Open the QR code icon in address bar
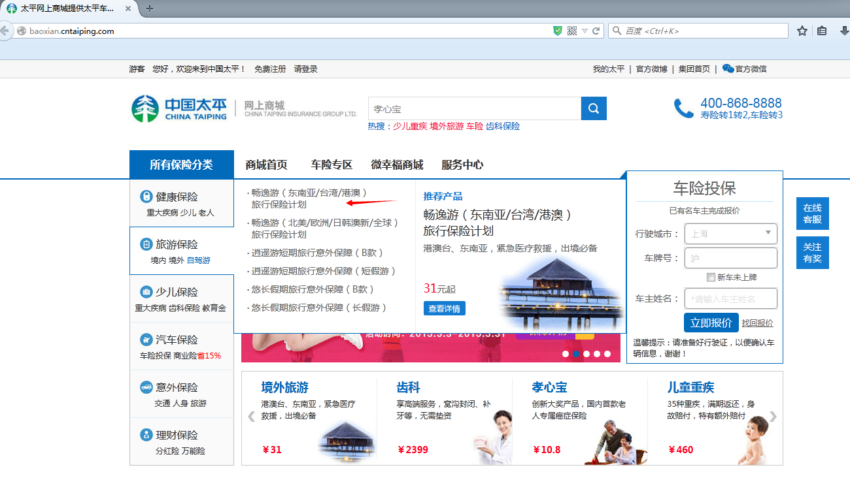 click(572, 31)
